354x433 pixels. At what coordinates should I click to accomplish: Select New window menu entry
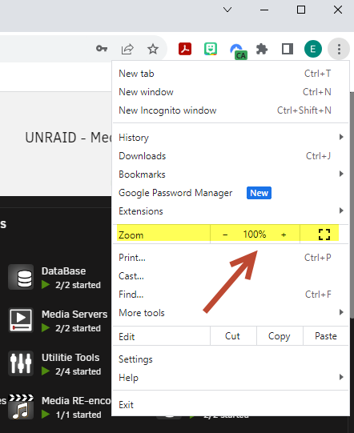tap(231, 92)
